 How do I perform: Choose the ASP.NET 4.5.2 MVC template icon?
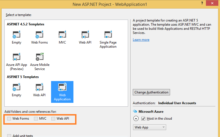coord(62,35)
